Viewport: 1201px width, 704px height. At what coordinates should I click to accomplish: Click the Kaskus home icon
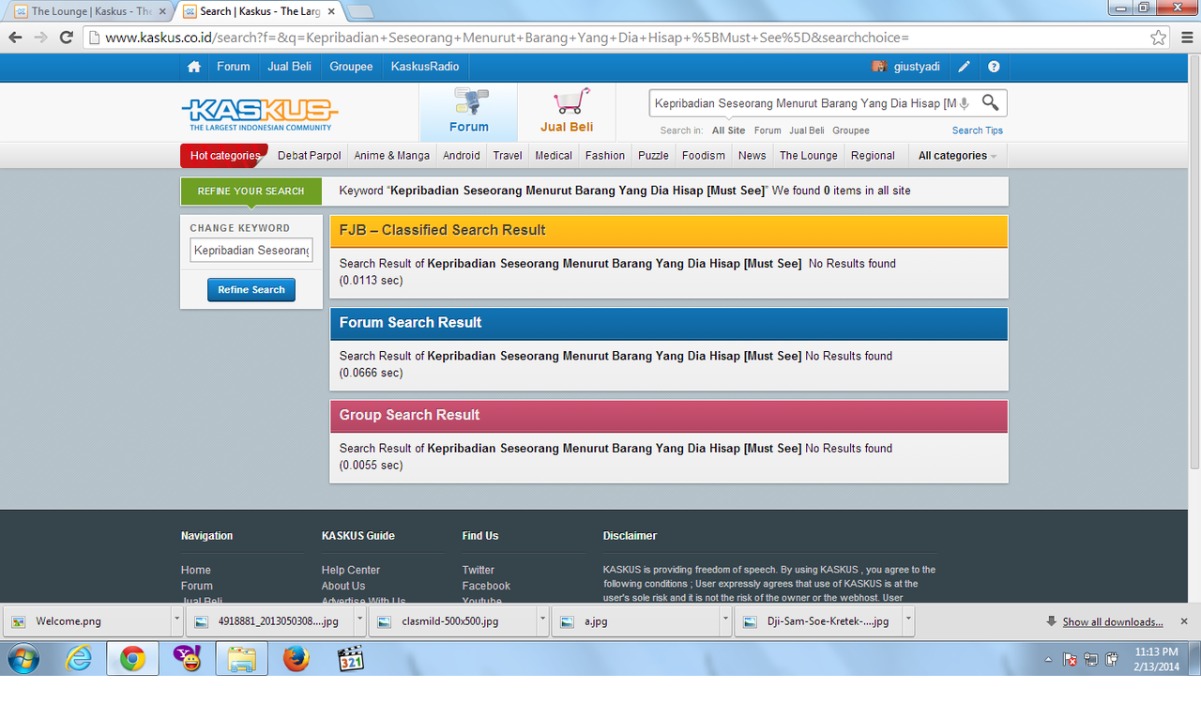tap(194, 67)
